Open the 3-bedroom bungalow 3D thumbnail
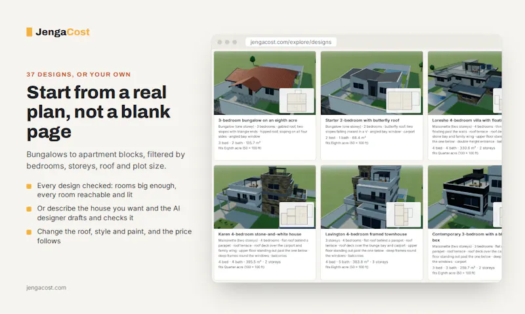 click(x=264, y=83)
